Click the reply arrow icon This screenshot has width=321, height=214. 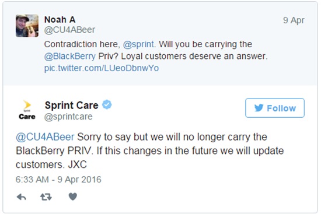click(x=21, y=197)
